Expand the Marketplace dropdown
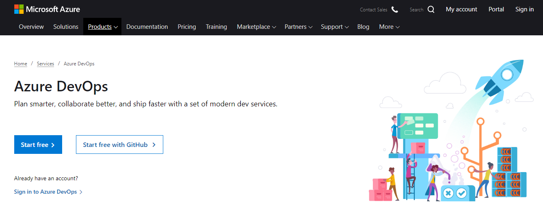 (x=256, y=27)
